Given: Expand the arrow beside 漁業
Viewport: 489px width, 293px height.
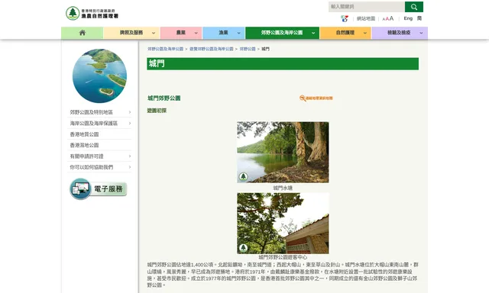Looking at the screenshot, I should tap(238, 33).
